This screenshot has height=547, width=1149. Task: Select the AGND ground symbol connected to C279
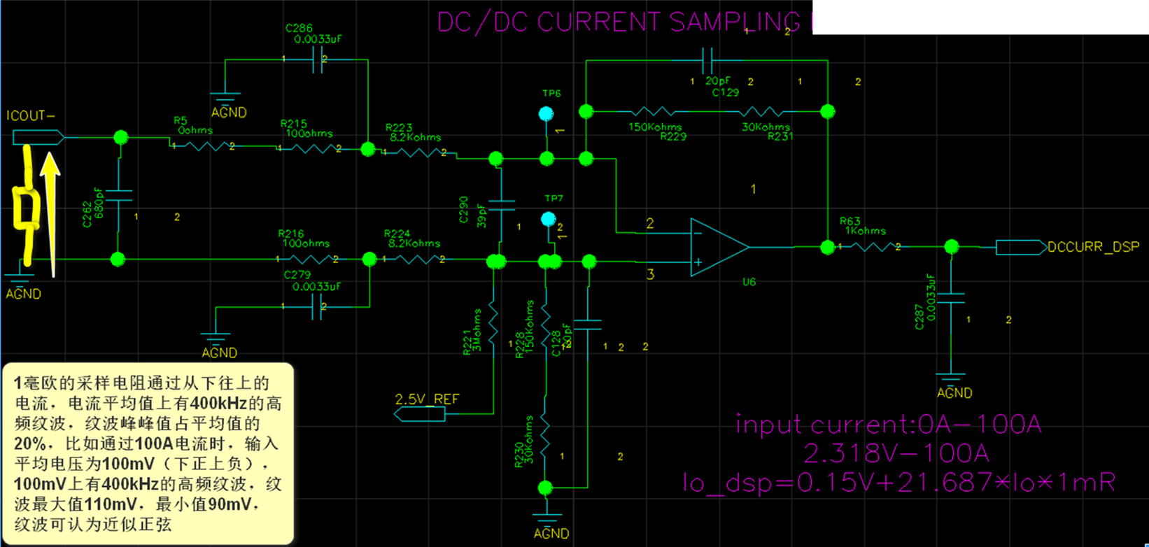[216, 340]
